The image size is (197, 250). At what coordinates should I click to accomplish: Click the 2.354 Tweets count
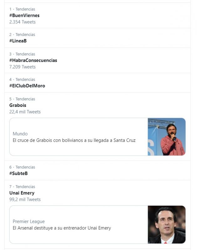(x=23, y=22)
